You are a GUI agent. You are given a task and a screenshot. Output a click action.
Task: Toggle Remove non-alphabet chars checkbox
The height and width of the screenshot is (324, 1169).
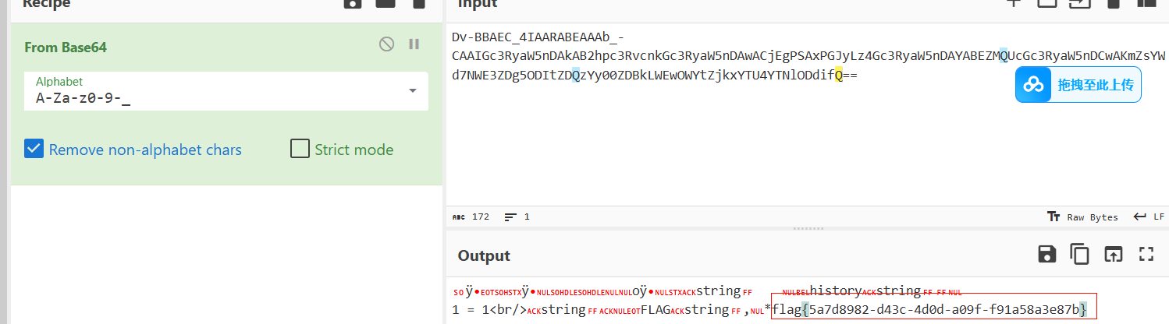(x=34, y=150)
